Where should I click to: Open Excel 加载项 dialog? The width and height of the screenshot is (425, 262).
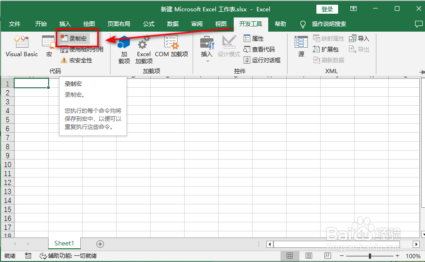[x=144, y=50]
